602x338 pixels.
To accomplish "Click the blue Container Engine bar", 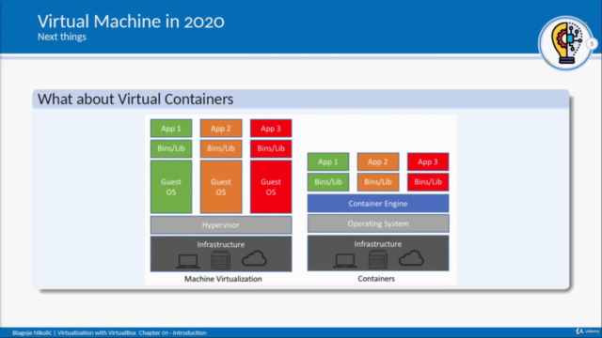I will (378, 204).
